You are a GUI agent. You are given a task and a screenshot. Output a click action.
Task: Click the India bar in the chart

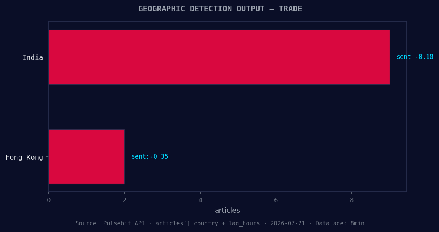(219, 57)
